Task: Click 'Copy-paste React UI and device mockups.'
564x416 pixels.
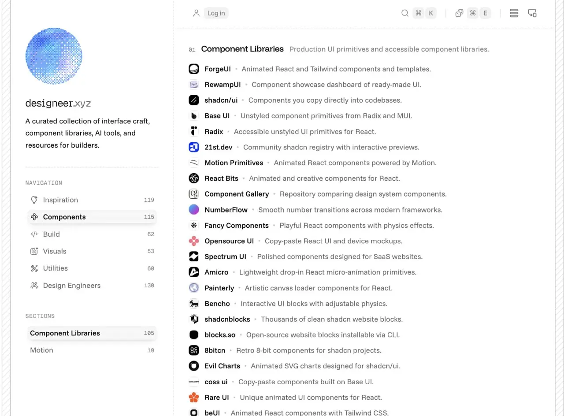Action: [x=334, y=241]
